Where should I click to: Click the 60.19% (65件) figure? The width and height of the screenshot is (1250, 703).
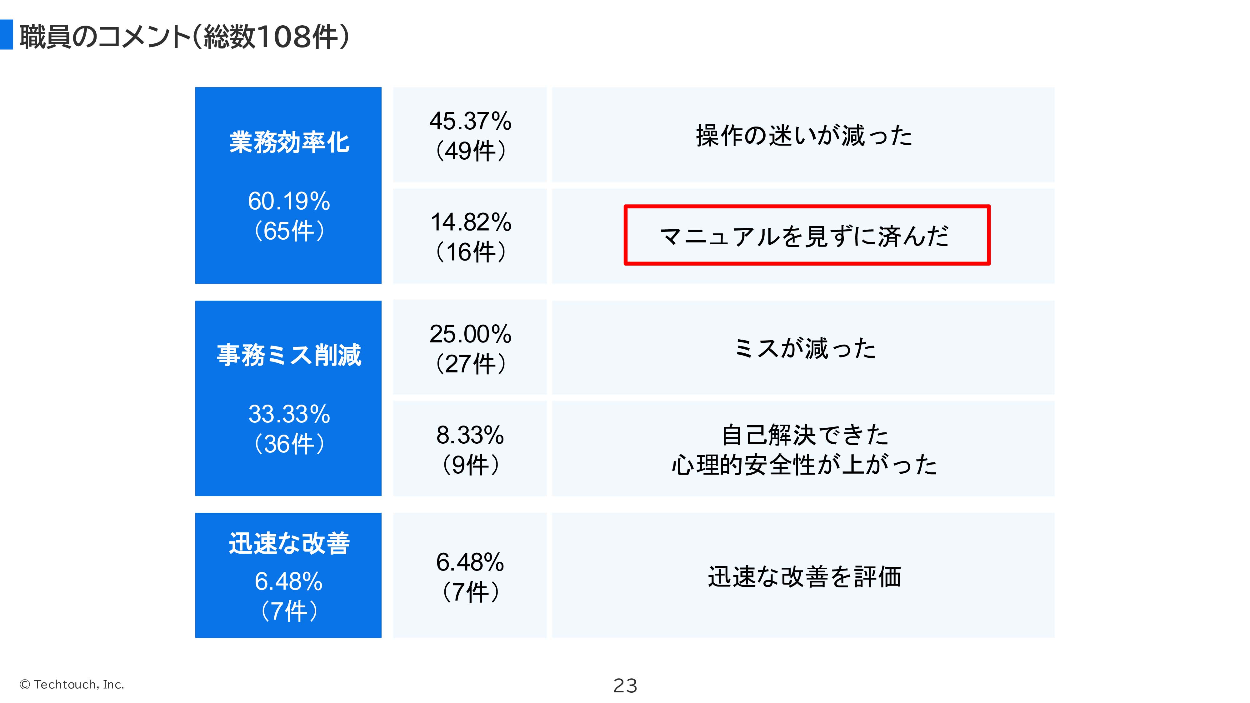[289, 215]
